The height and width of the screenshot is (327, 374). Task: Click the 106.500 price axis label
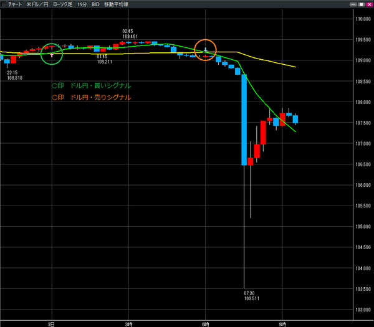coord(363,164)
